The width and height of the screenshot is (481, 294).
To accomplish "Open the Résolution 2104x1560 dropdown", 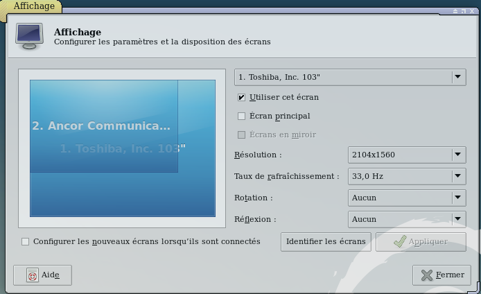I will tap(407, 155).
